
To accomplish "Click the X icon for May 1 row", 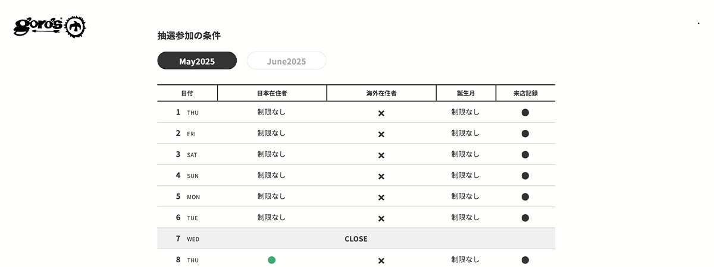I will pyautogui.click(x=381, y=113).
